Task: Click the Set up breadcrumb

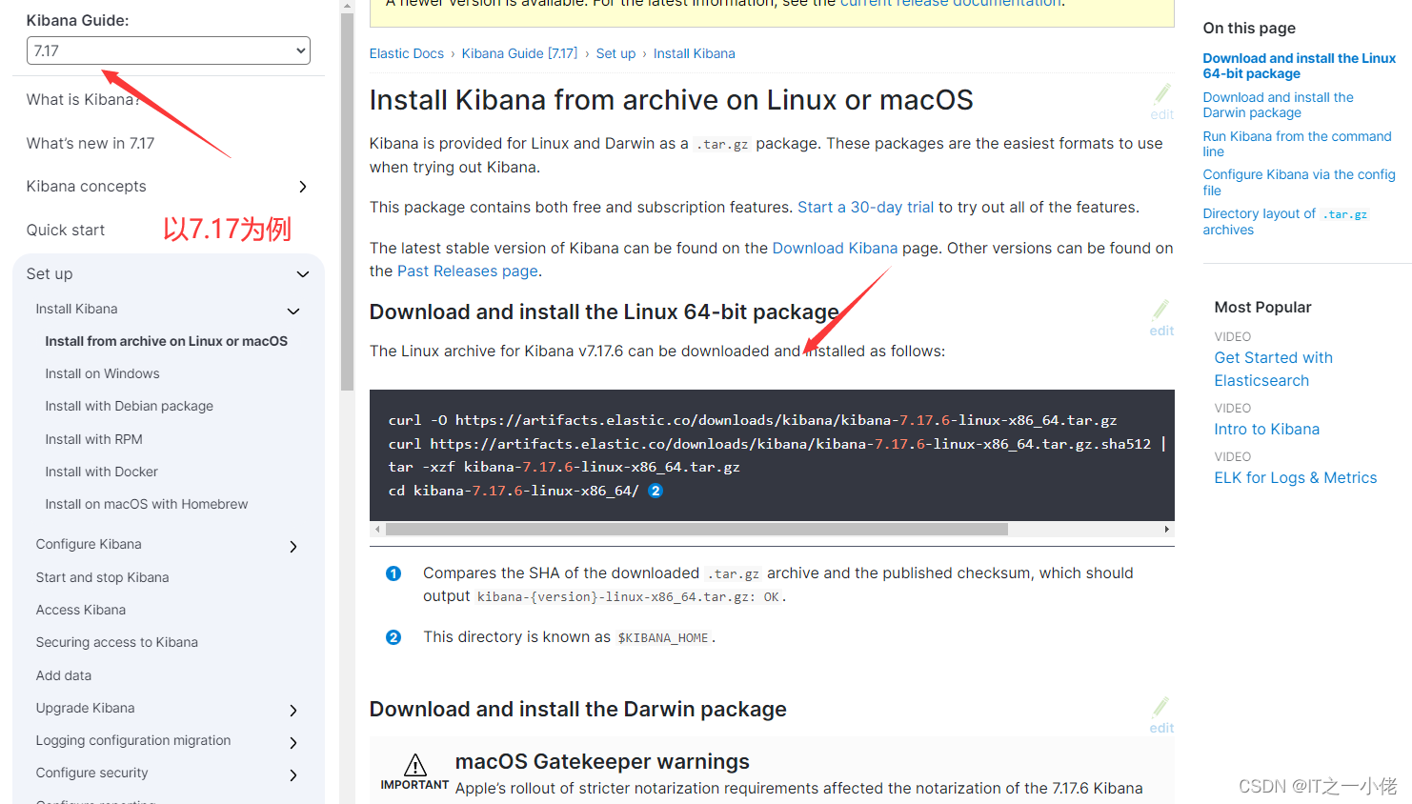Action: 615,53
